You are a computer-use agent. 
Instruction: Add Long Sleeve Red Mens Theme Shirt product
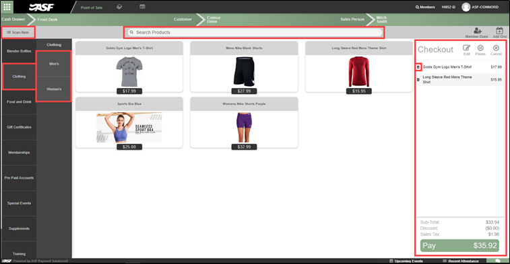click(x=359, y=67)
